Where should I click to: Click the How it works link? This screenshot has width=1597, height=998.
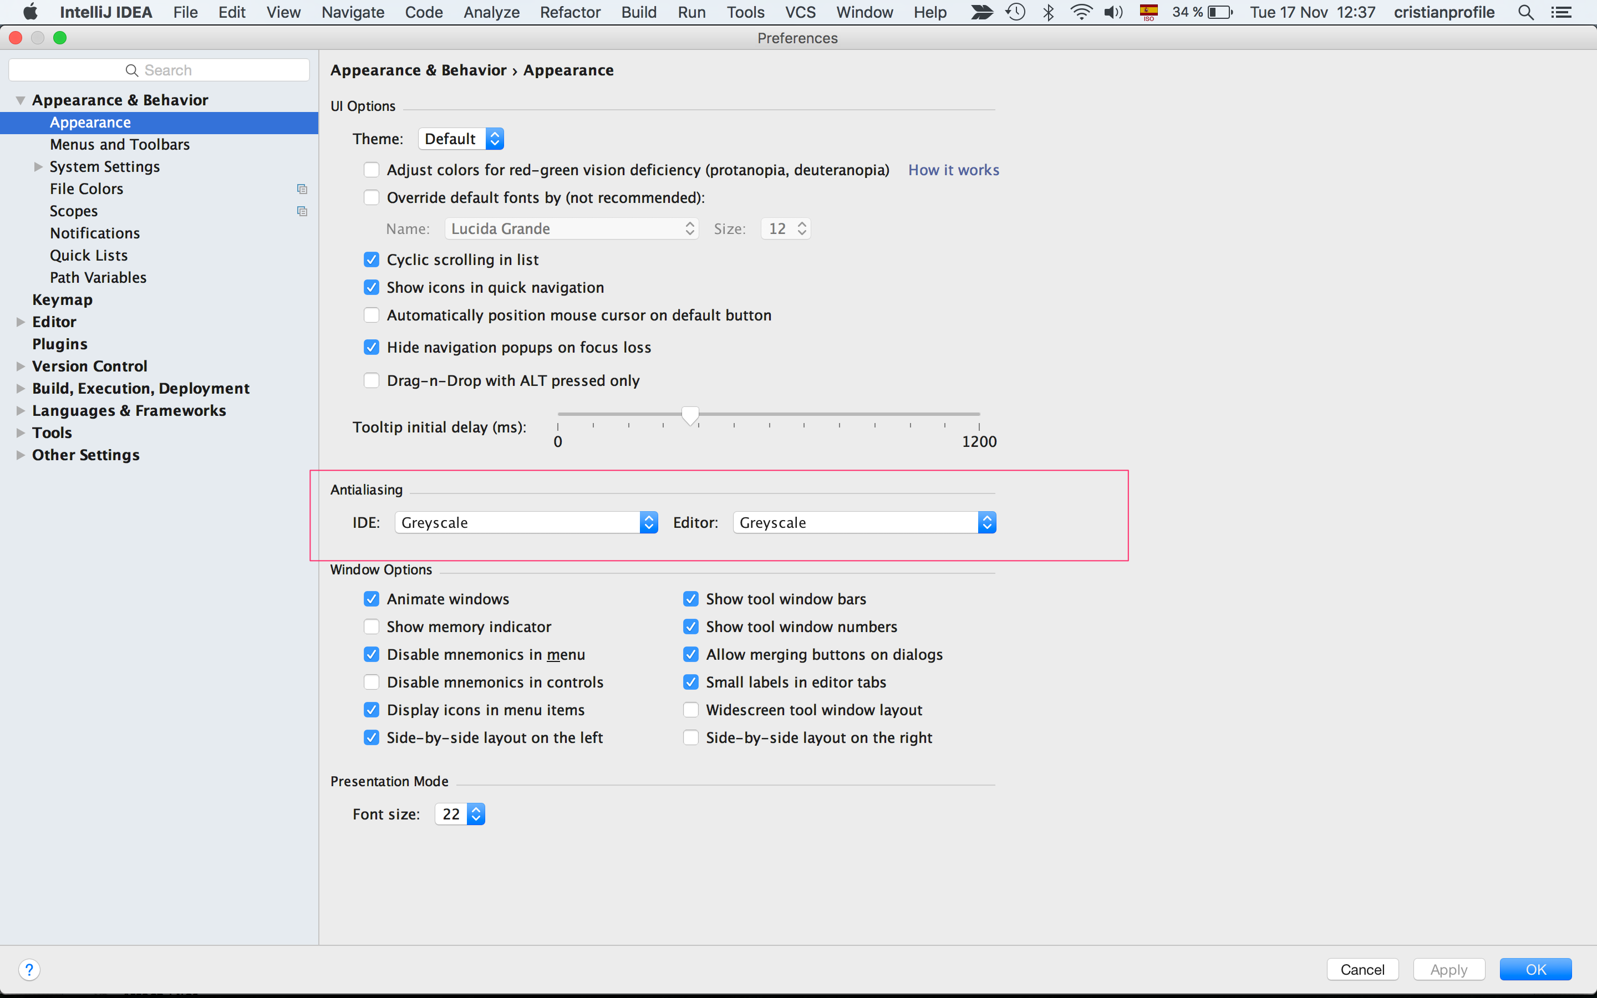click(954, 170)
